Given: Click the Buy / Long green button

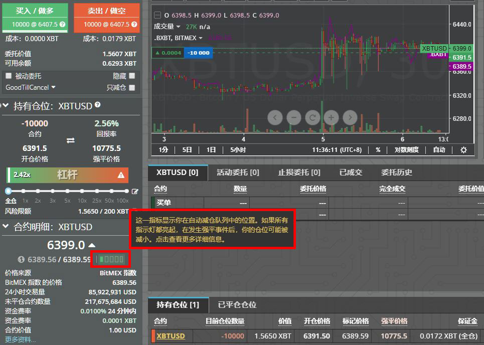Looking at the screenshot, I should (35, 18).
